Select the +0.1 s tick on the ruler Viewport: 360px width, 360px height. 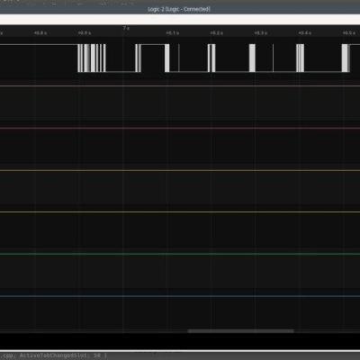pos(173,33)
